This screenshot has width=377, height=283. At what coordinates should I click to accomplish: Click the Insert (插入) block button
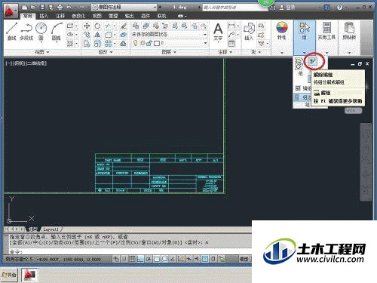click(x=249, y=32)
